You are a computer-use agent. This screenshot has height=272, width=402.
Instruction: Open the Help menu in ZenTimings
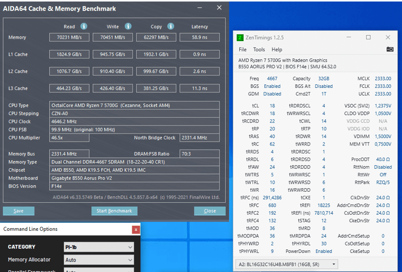[277, 49]
